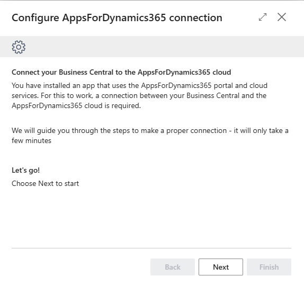Screen dimensions: 304x285
Task: Click the Next button to start
Action: (x=221, y=267)
